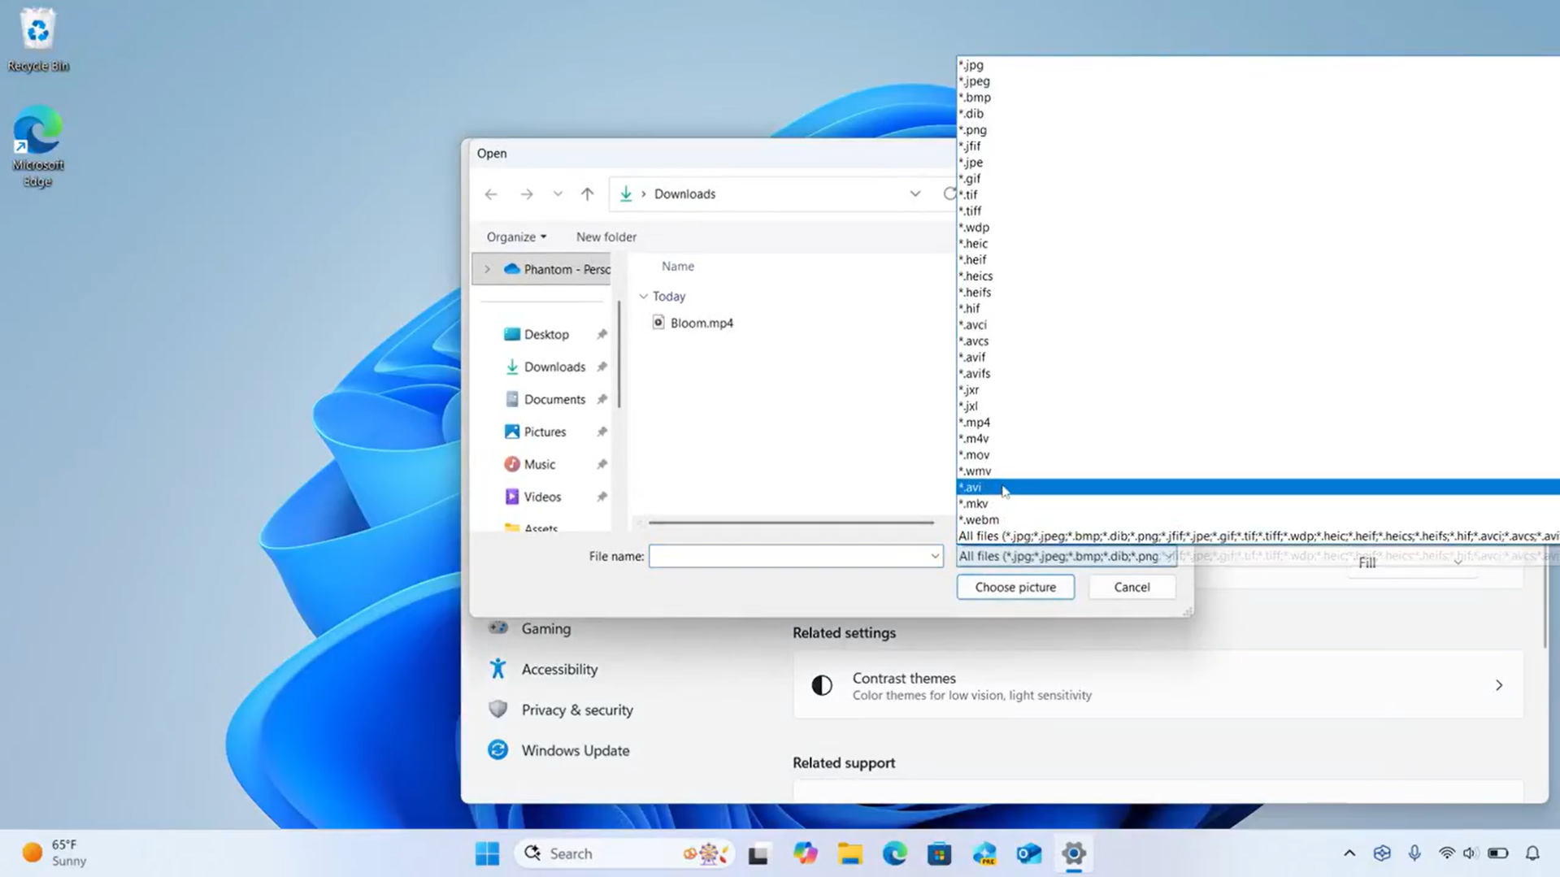Click the Up one level arrow
This screenshot has width=1560, height=877.
point(587,193)
